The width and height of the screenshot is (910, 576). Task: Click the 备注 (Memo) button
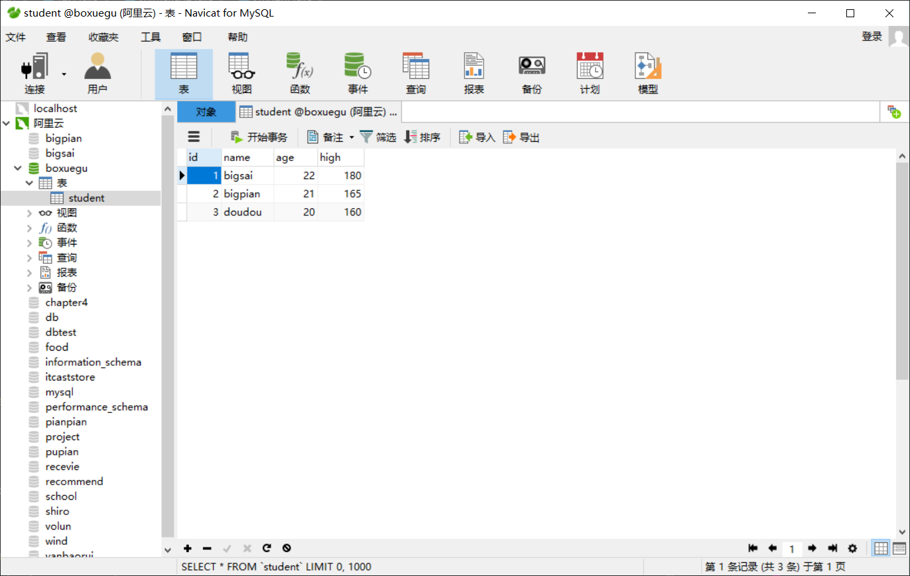click(x=325, y=137)
